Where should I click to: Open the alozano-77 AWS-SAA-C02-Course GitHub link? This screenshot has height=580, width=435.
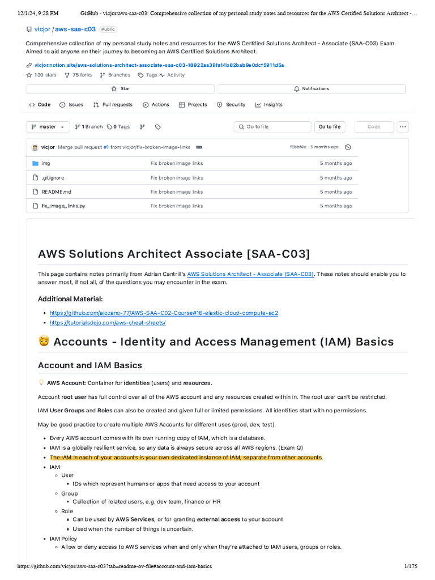(164, 313)
